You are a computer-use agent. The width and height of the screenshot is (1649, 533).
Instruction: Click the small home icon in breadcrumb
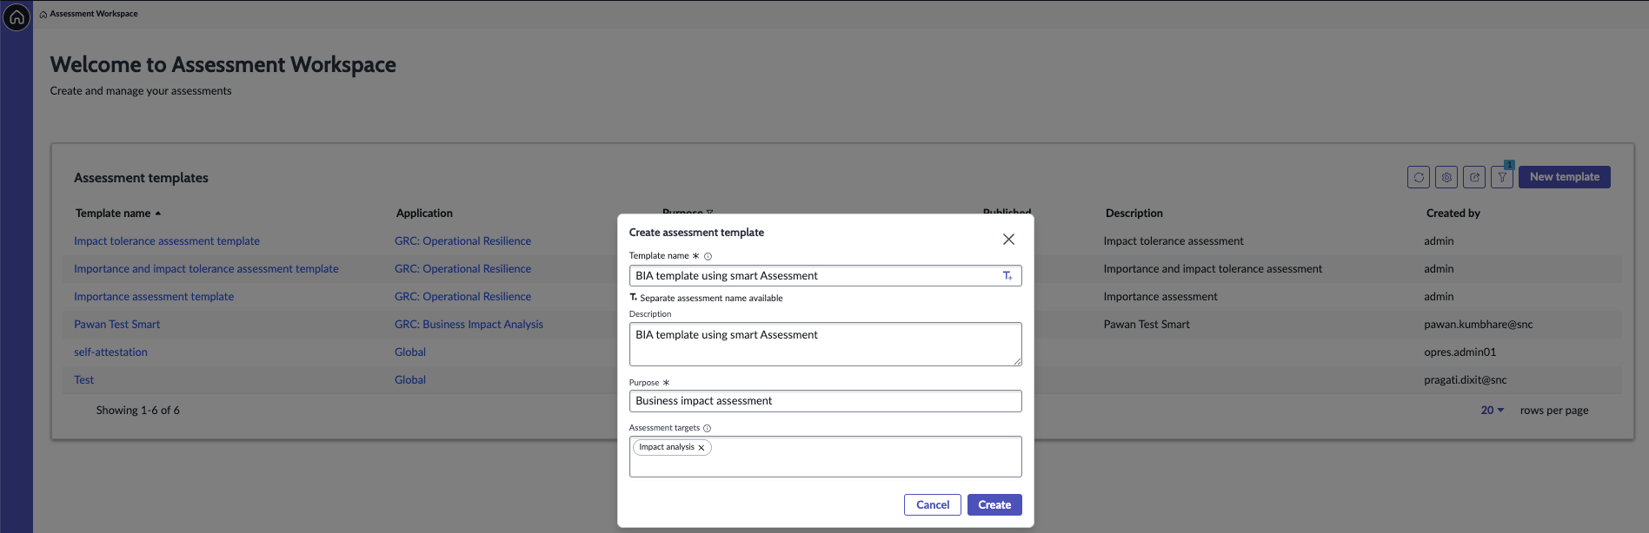click(x=43, y=14)
